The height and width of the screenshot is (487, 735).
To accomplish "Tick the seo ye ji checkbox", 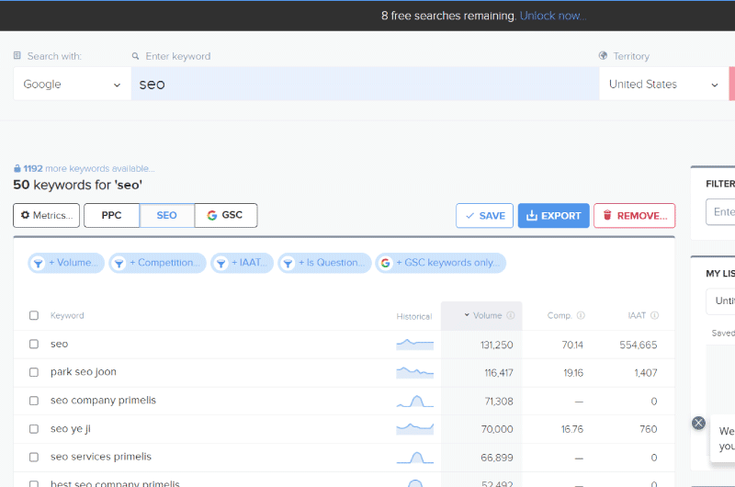I will click(x=34, y=429).
